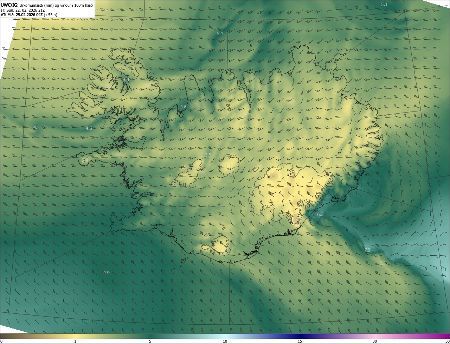Click the 6.3 value off the southeast coast
The width and height of the screenshot is (450, 344).
click(320, 214)
